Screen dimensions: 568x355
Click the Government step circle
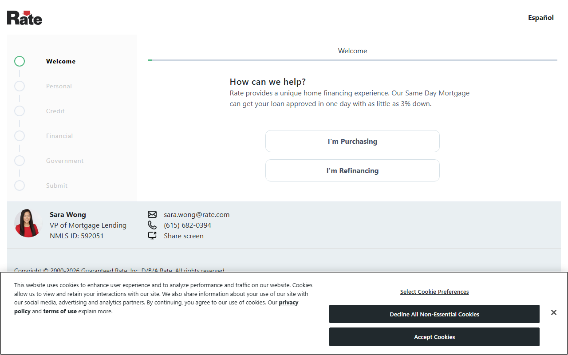pos(20,161)
